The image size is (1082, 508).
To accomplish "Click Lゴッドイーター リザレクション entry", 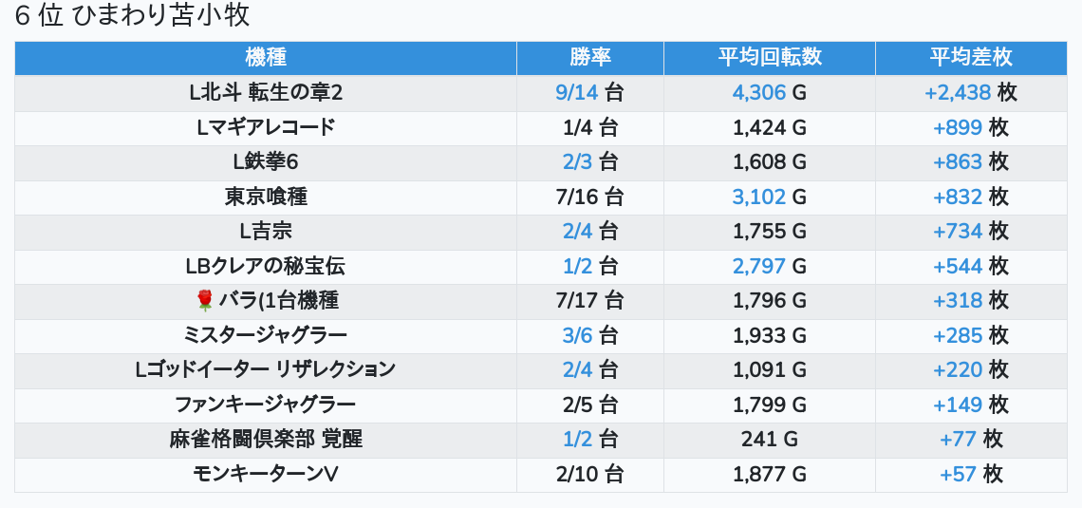I will [x=266, y=370].
